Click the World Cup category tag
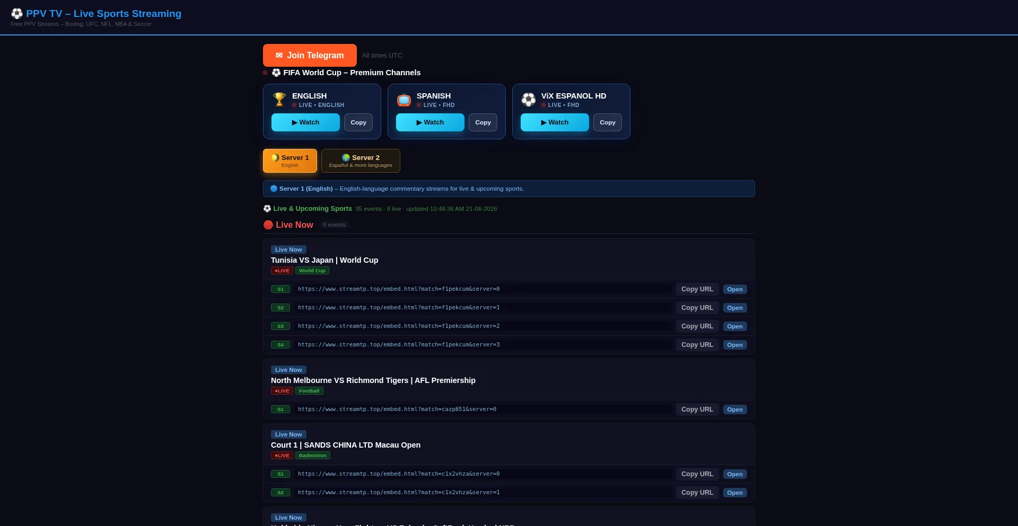 pyautogui.click(x=312, y=271)
